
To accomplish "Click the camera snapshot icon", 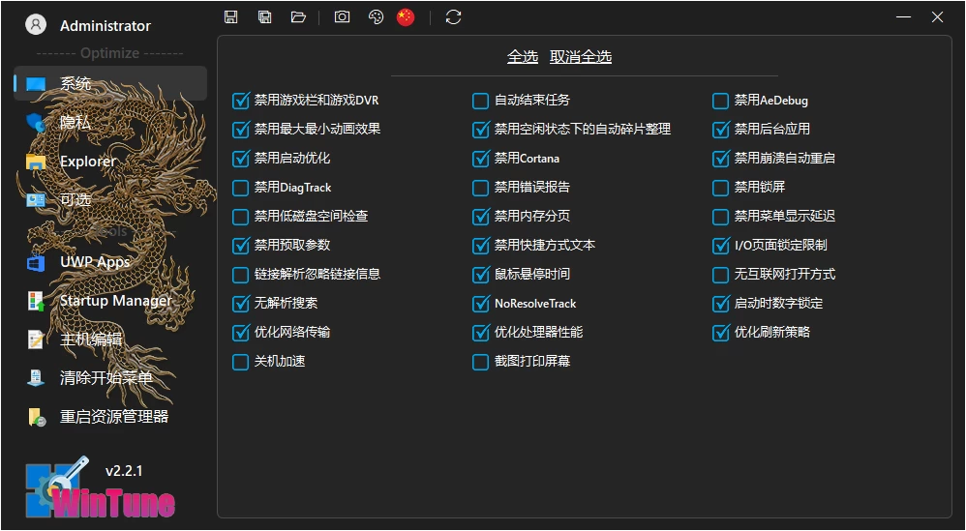I will click(x=342, y=16).
